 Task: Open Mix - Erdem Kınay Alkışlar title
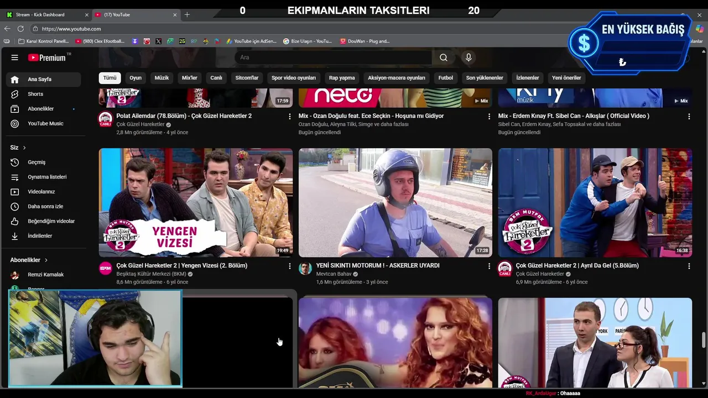(x=574, y=116)
